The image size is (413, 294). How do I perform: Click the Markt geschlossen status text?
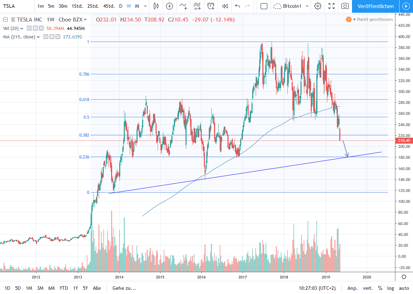coord(375,19)
